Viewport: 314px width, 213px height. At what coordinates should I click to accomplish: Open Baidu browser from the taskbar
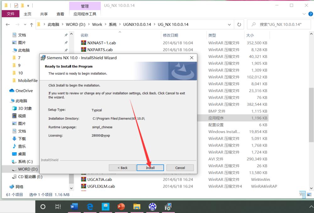click(153, 207)
